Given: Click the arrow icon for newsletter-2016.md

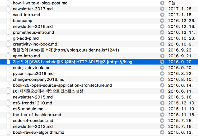Looking at the screenshot, I should click(162, 26).
